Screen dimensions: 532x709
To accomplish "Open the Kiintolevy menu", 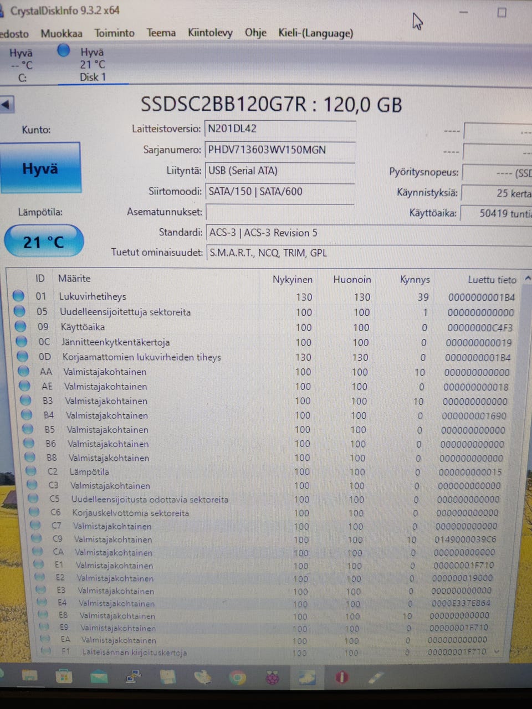I will [210, 33].
